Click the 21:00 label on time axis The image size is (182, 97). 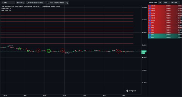(x=84, y=96)
